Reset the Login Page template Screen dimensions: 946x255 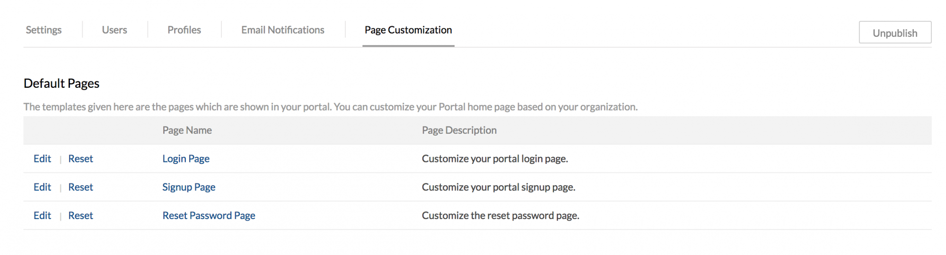[x=80, y=159]
